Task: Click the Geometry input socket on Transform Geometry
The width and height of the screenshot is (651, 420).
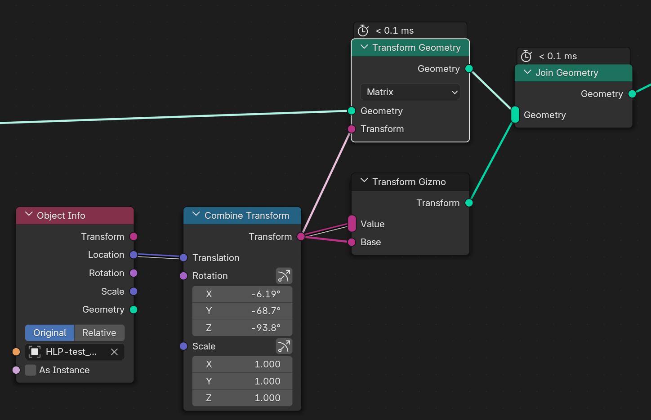Action: 352,111
